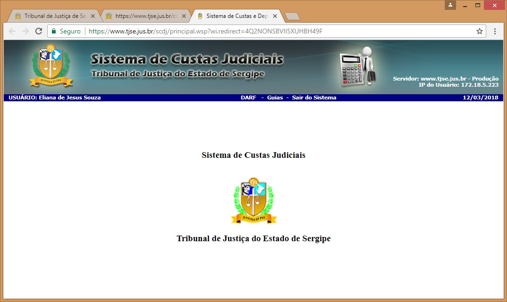The image size is (507, 302).
Task: Close the Sistema de Custas e Dep tab
Action: (x=275, y=16)
